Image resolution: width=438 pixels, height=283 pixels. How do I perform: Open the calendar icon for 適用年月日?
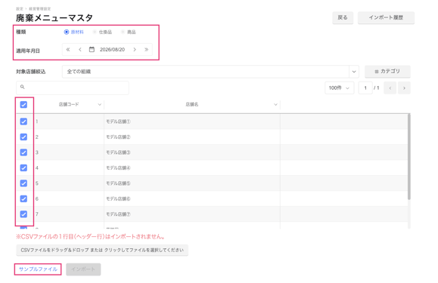coord(92,50)
